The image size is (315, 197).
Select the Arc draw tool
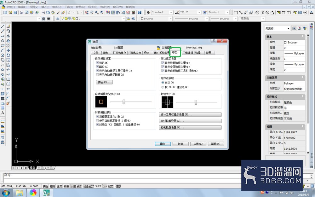point(3,50)
